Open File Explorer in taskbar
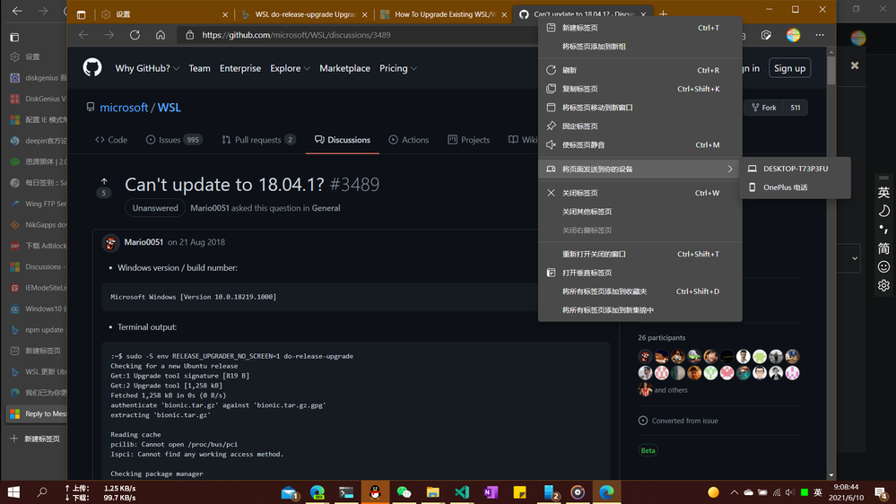 (432, 492)
